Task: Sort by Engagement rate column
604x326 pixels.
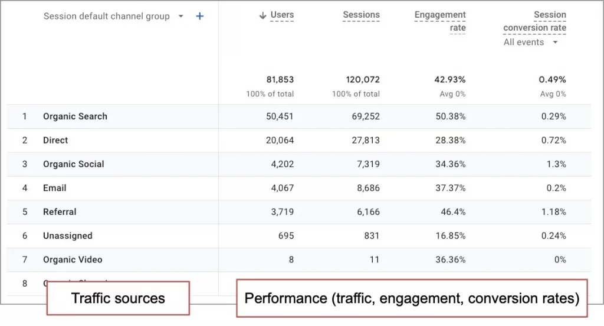Action: pos(440,21)
